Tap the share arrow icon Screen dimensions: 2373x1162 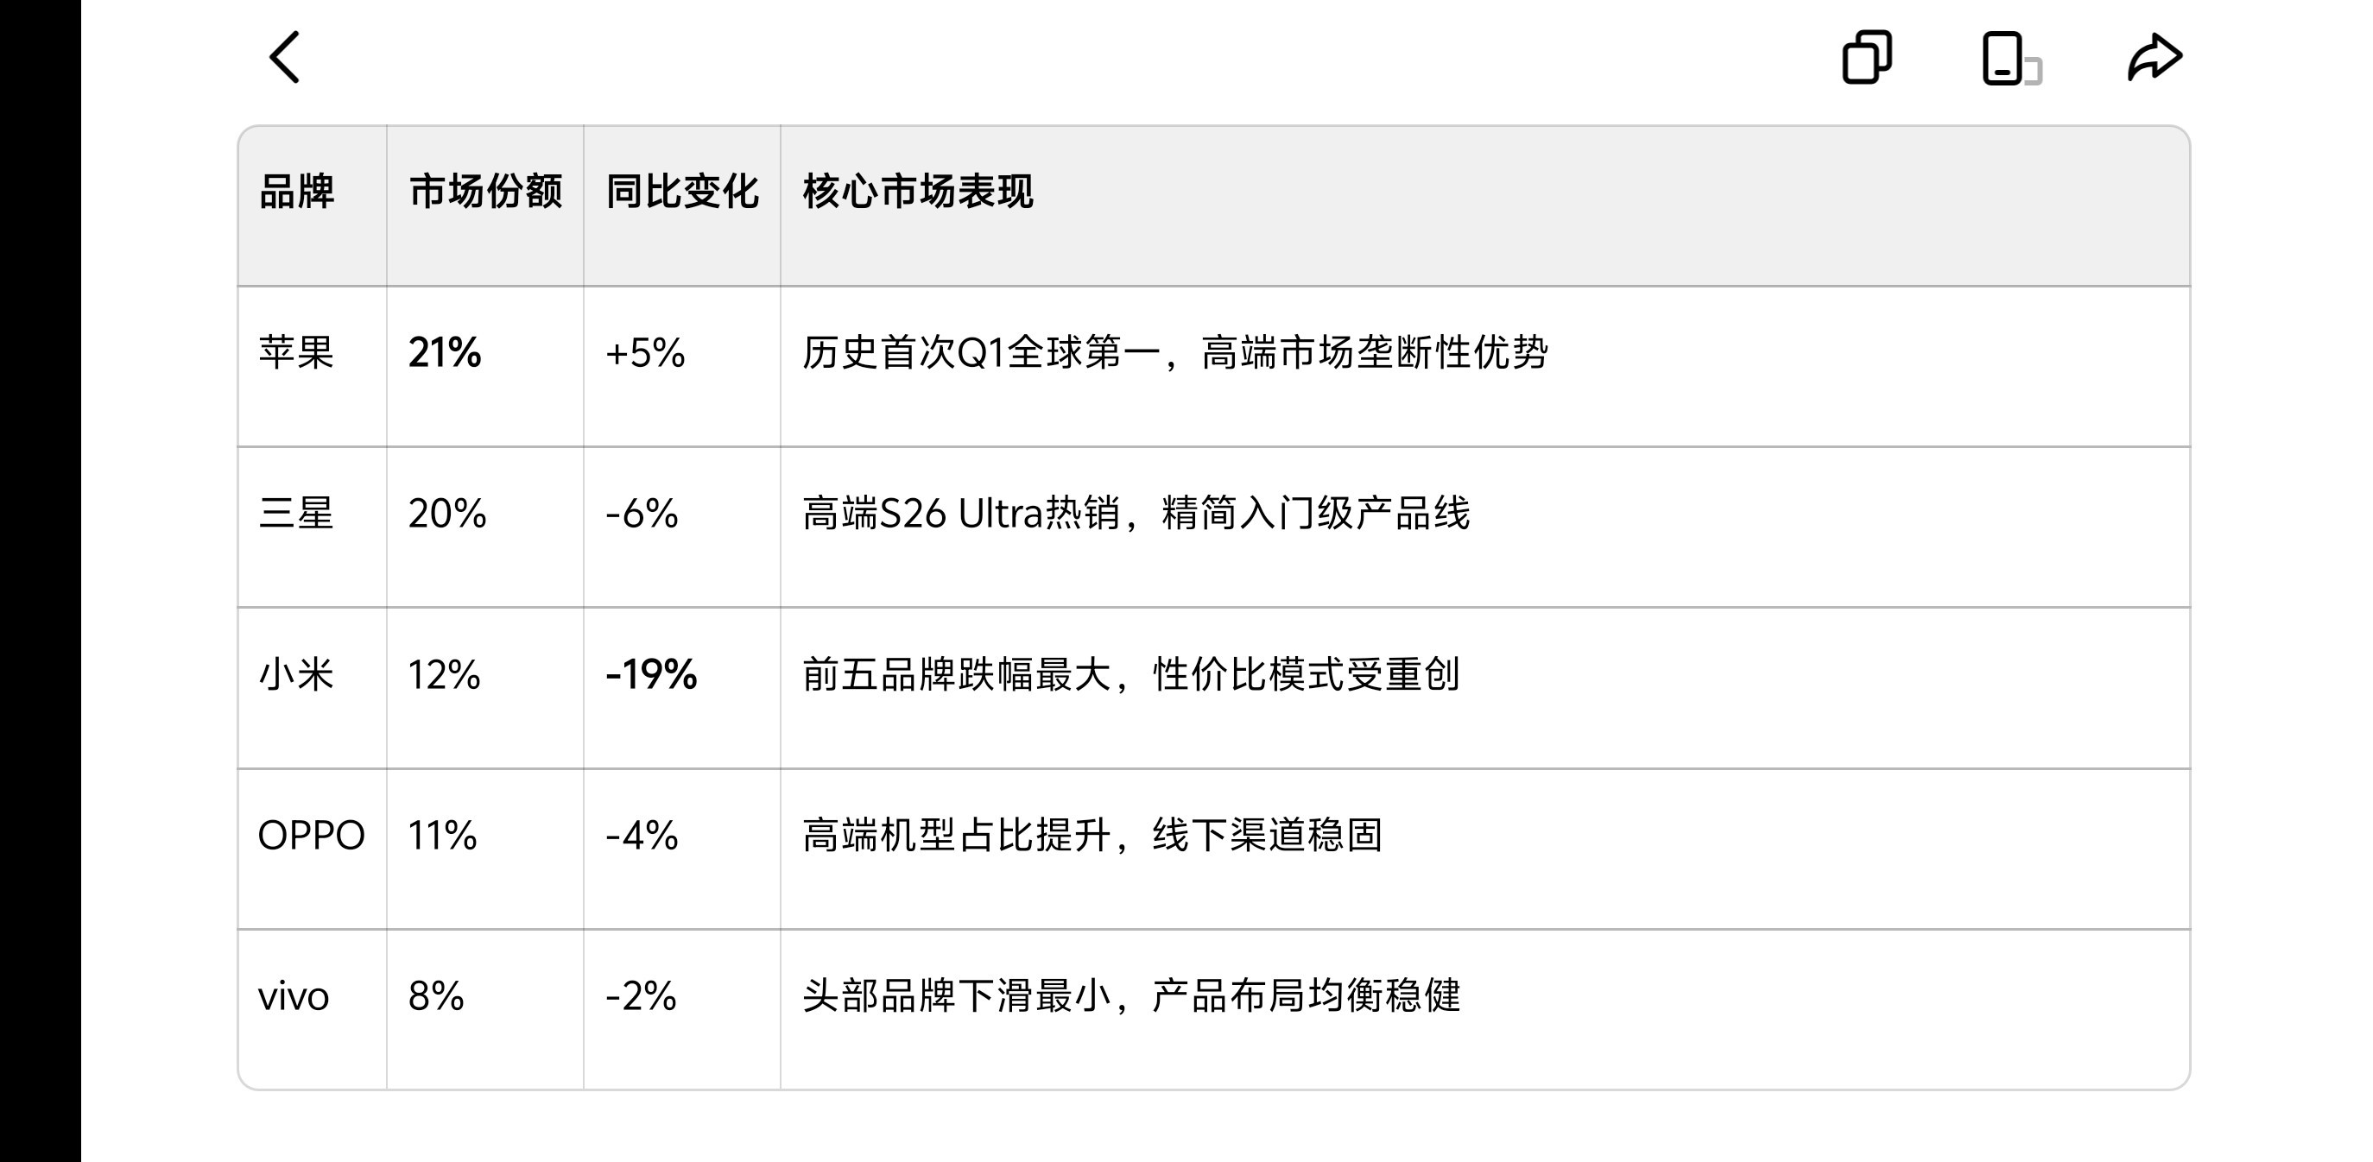tap(2155, 57)
